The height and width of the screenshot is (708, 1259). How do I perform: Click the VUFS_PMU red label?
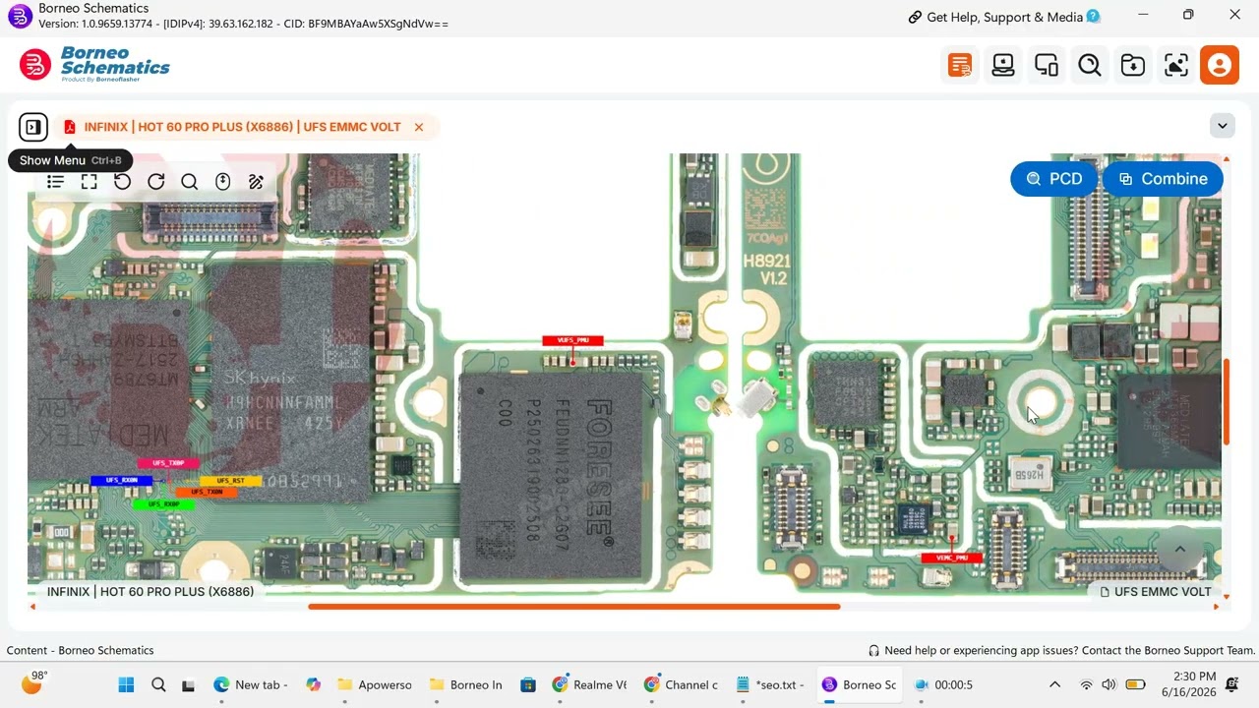click(572, 340)
